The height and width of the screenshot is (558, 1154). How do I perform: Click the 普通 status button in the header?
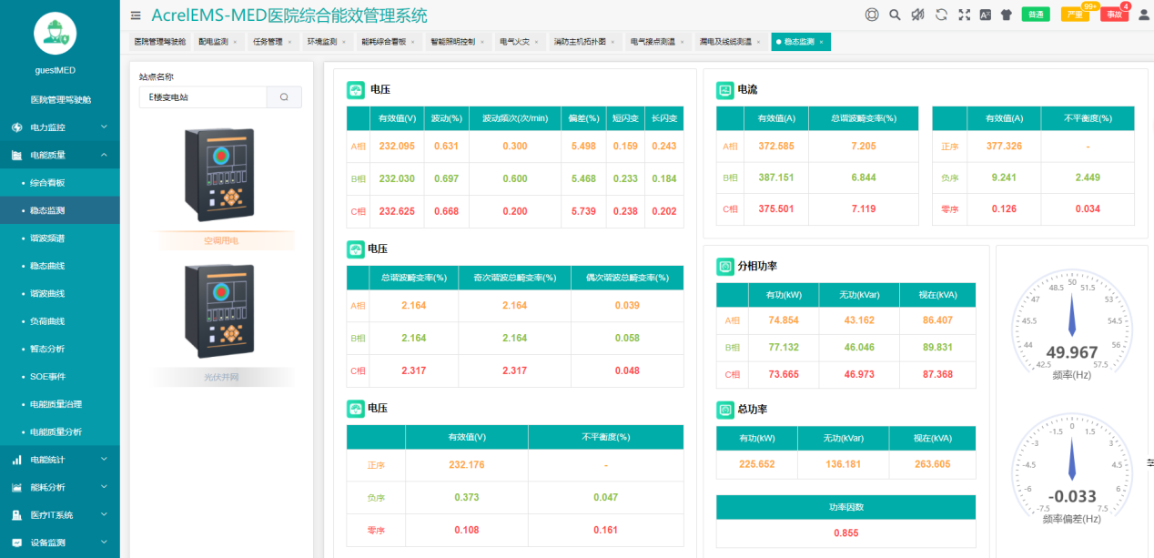point(1036,15)
